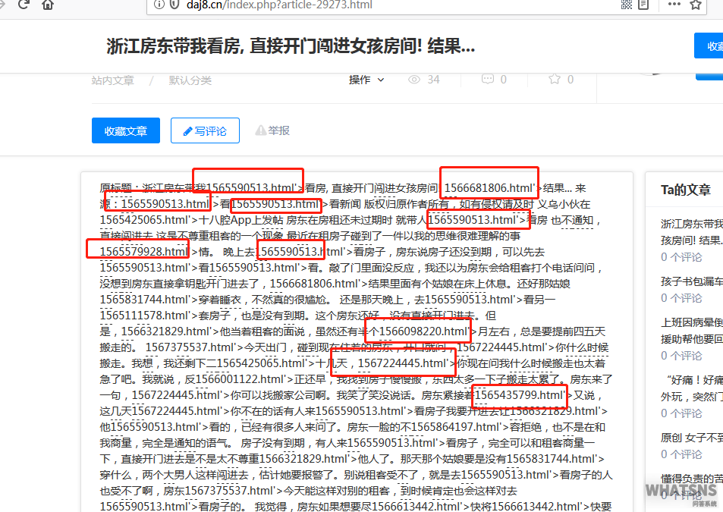Image resolution: width=723 pixels, height=512 pixels.
Task: Open page actions three-dot menu
Action: coord(674,5)
